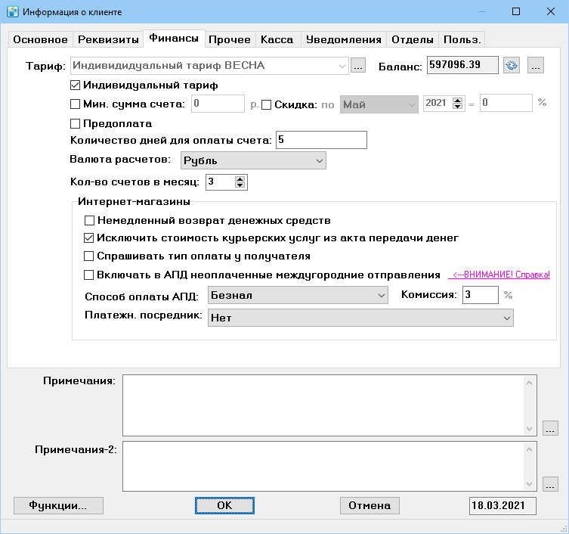This screenshot has height=534, width=569.
Task: Open the ВНИМАНИЕ! Справка link
Action: click(x=499, y=275)
